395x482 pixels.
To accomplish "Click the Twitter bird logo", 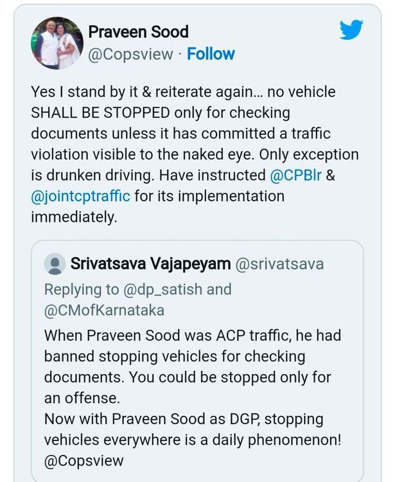I will [x=351, y=30].
